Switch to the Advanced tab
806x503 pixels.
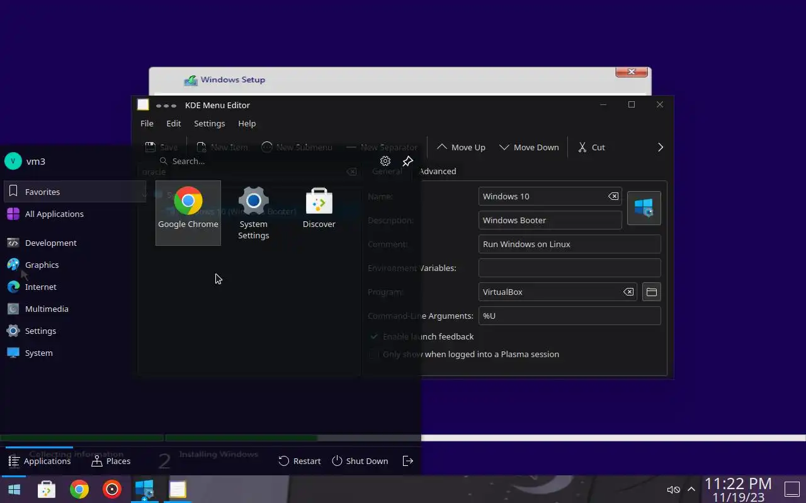tap(437, 171)
